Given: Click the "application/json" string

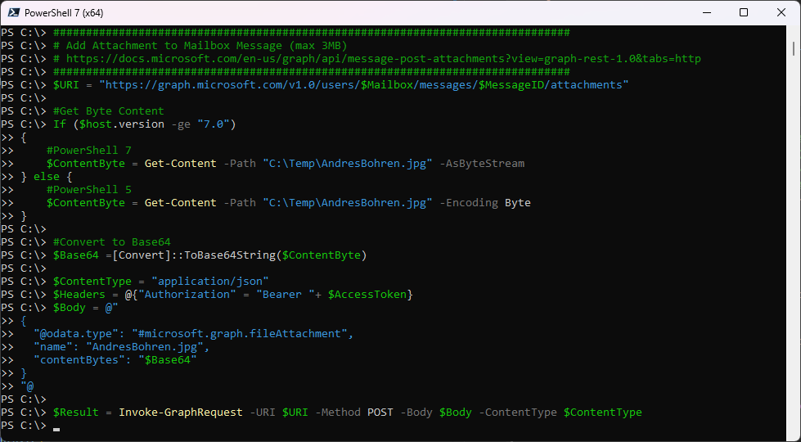Looking at the screenshot, I should click(210, 281).
